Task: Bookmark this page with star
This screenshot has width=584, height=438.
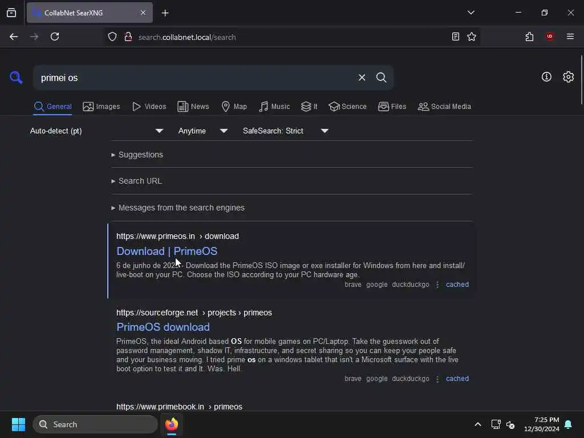Action: (472, 36)
